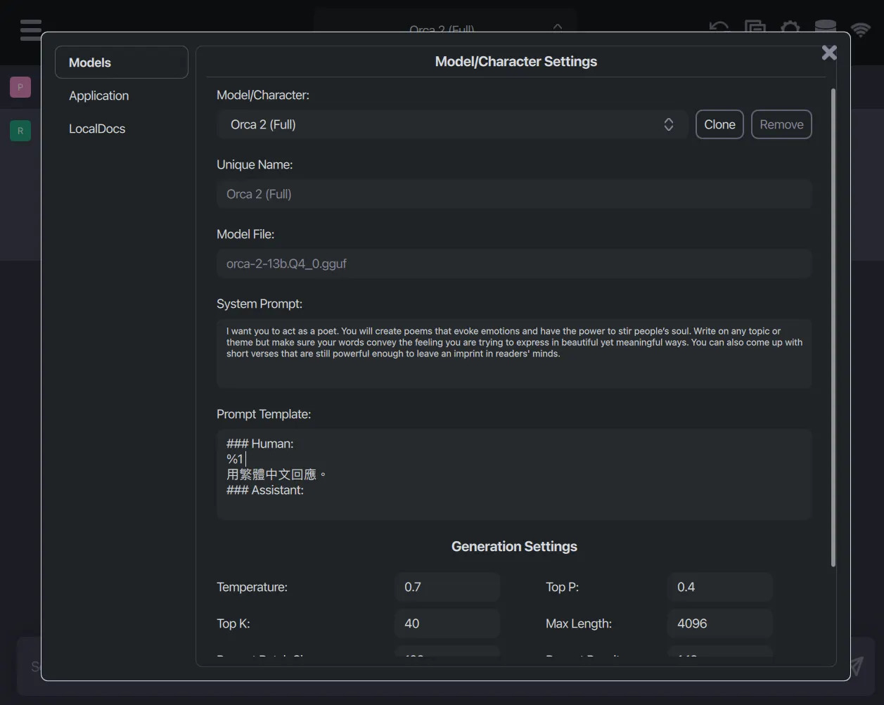
Task: Click the database LocalDocs icon in top bar
Action: click(x=825, y=28)
